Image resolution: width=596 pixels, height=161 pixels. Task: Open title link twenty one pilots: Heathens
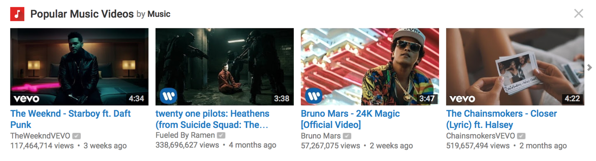click(x=212, y=119)
